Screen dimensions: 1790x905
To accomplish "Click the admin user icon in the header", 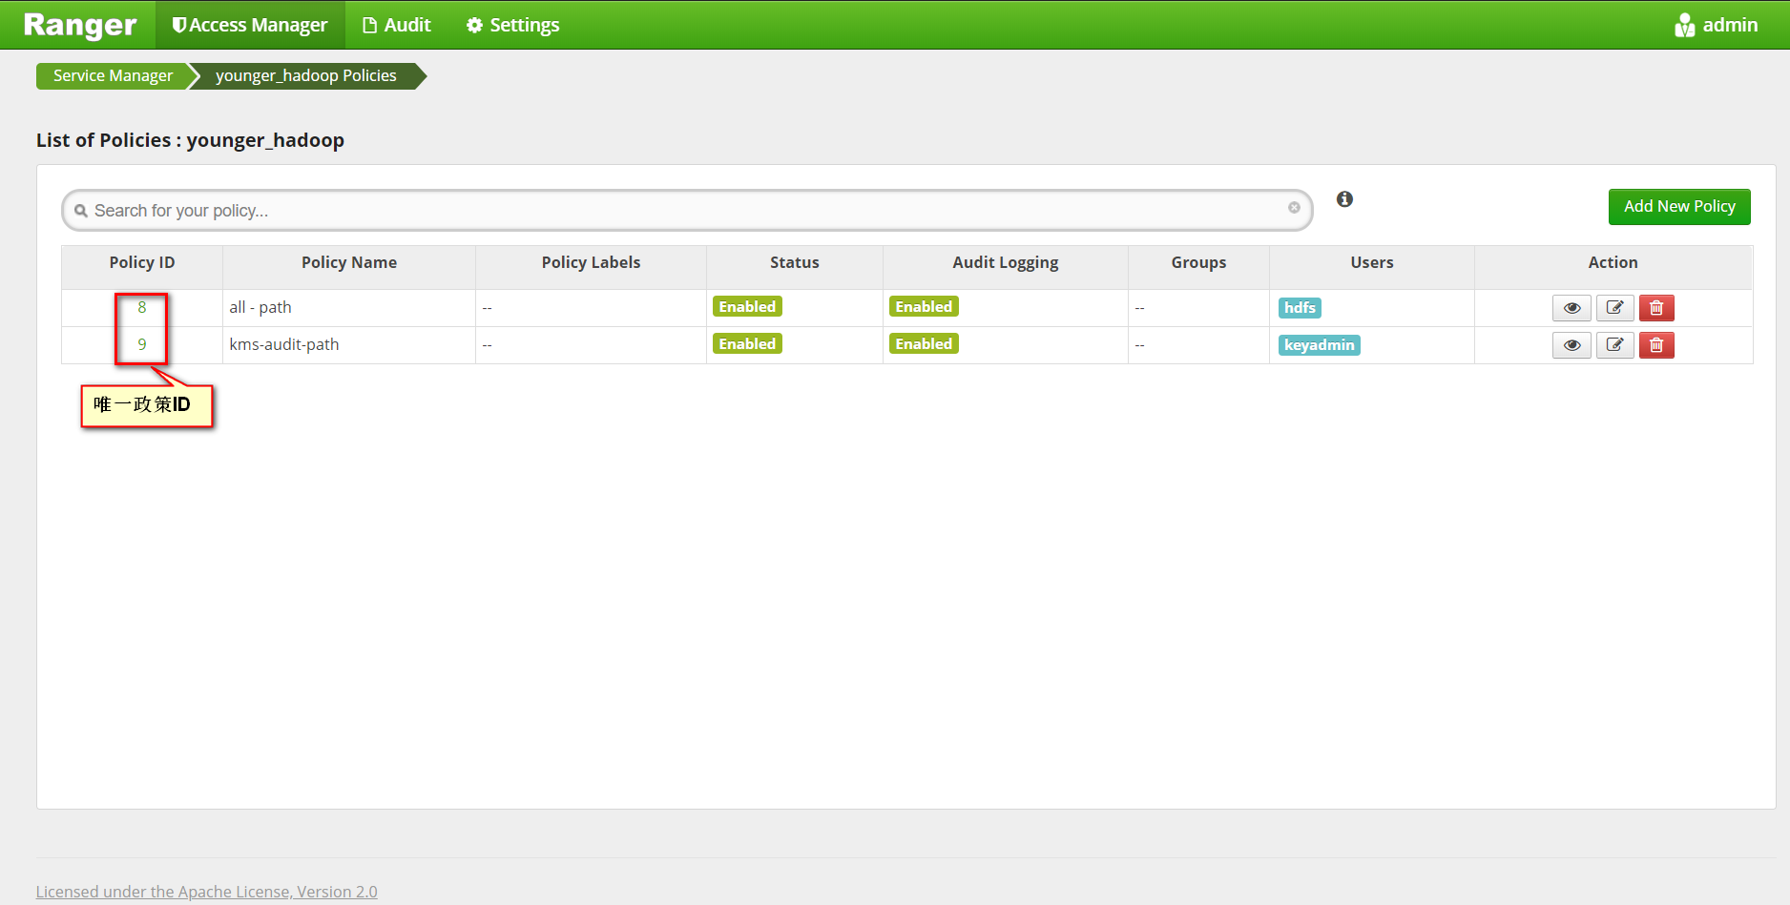I will (1683, 25).
